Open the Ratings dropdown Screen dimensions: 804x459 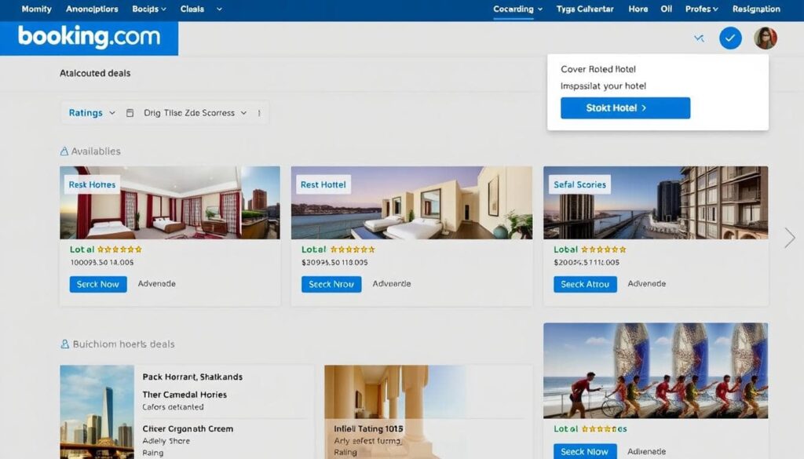click(x=90, y=112)
